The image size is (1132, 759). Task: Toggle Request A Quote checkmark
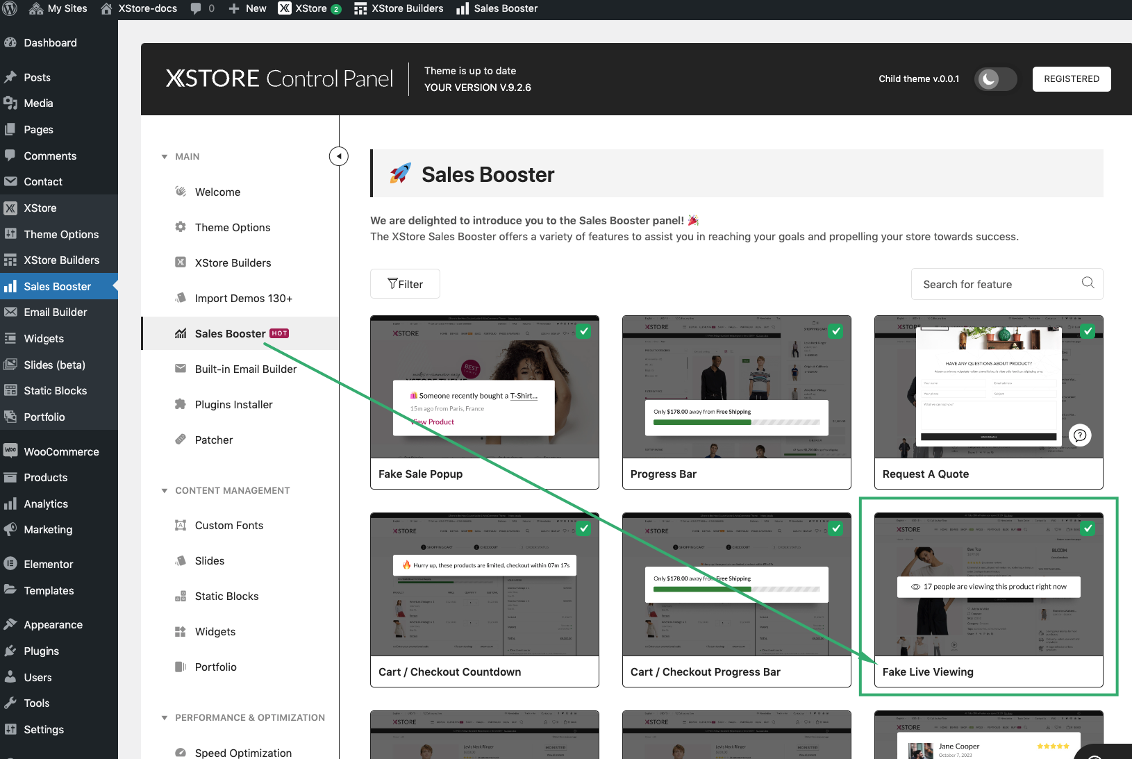pyautogui.click(x=1088, y=331)
